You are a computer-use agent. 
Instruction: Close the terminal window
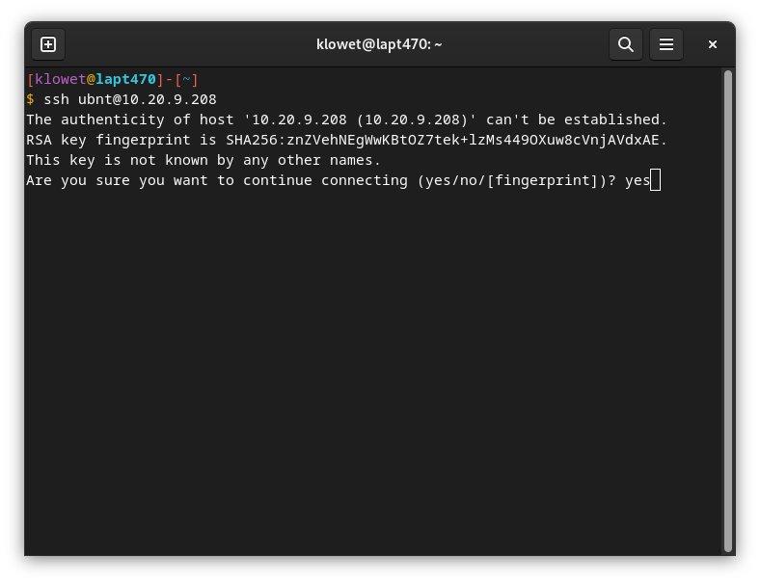713,44
